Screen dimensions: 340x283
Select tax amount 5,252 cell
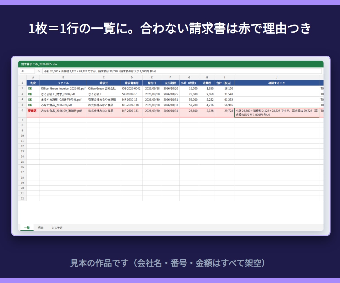207,99
